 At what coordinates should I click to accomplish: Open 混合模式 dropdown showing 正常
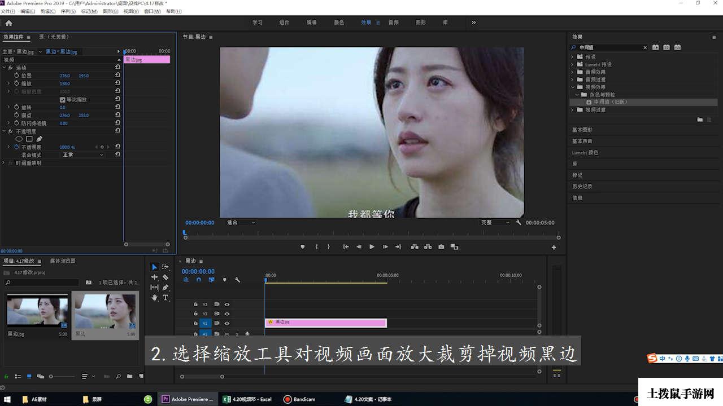click(x=82, y=155)
